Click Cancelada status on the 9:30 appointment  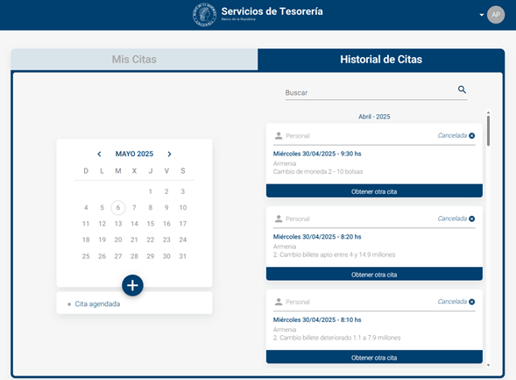pyautogui.click(x=452, y=135)
